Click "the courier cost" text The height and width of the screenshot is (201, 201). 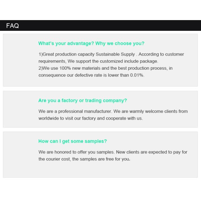pos(54,159)
